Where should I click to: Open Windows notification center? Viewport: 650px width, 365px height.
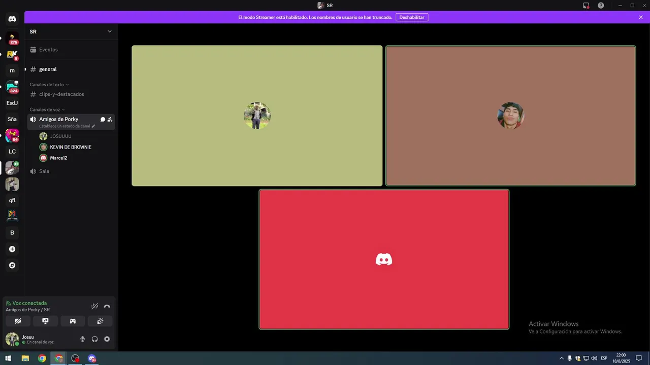(639, 358)
